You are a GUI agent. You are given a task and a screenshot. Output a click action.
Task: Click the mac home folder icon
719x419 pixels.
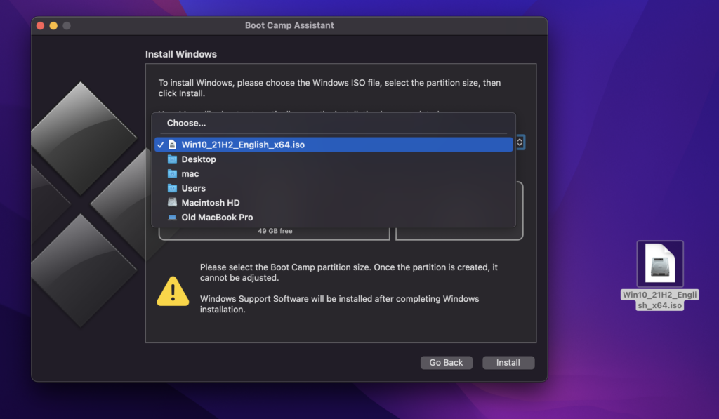pos(173,174)
